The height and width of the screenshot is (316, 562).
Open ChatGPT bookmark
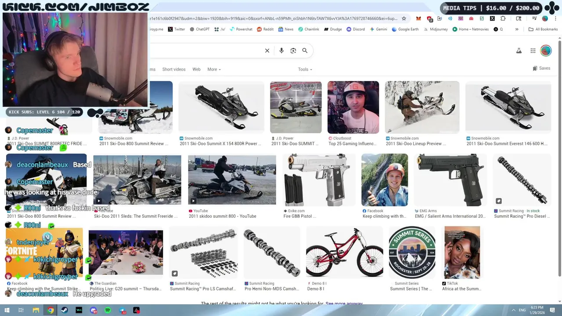click(200, 29)
